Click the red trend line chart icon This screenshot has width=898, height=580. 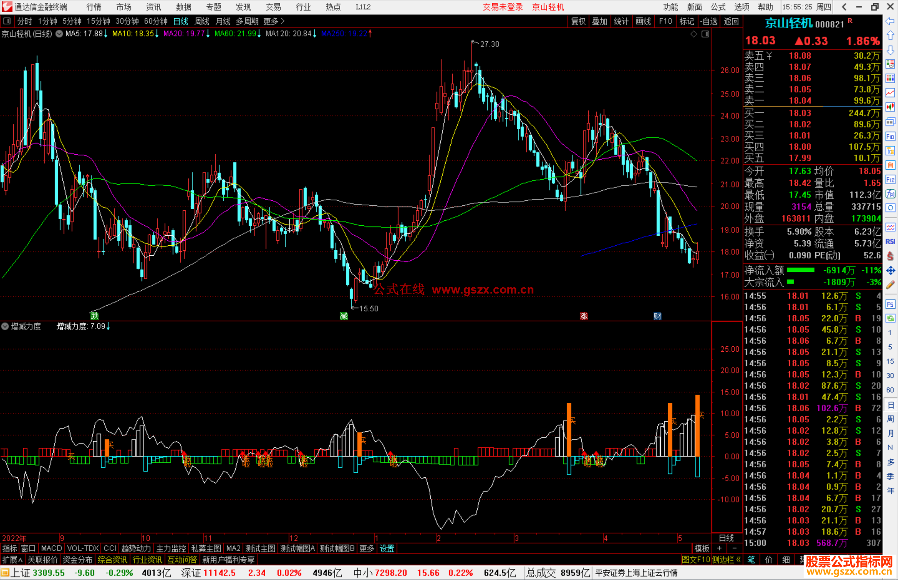890,92
